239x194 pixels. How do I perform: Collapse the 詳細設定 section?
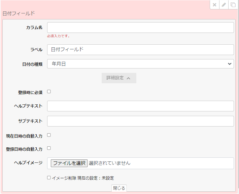tap(119, 78)
